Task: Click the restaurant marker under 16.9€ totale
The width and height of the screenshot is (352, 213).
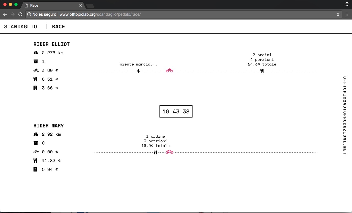Action: coord(155,152)
